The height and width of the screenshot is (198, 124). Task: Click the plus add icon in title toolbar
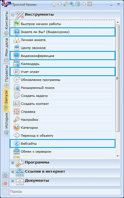(x=60, y=4)
